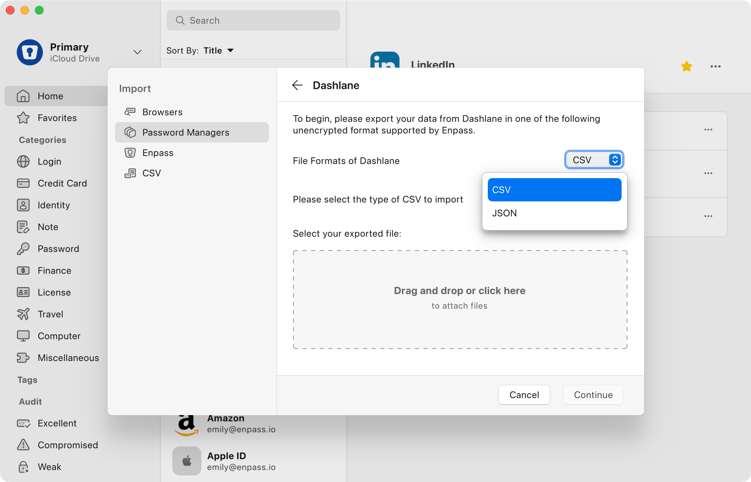751x482 pixels.
Task: Click the Enpass vault logo icon
Action: click(30, 52)
